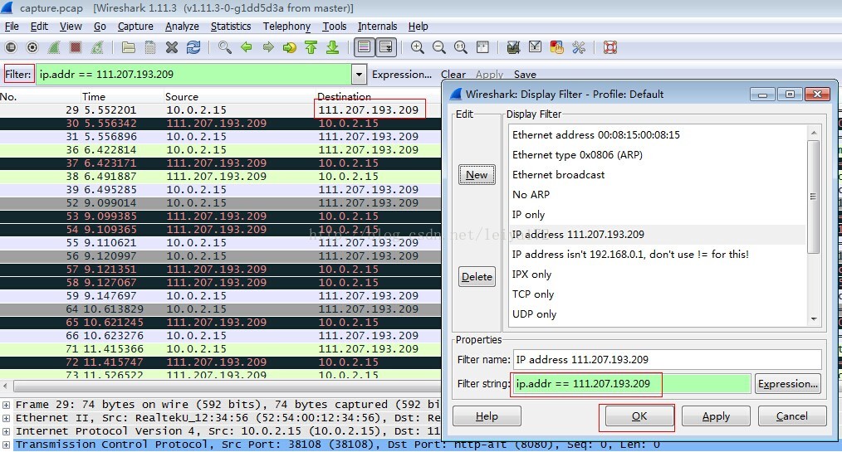Select 'IP address 111.207.193.209' filter entry

[658, 235]
